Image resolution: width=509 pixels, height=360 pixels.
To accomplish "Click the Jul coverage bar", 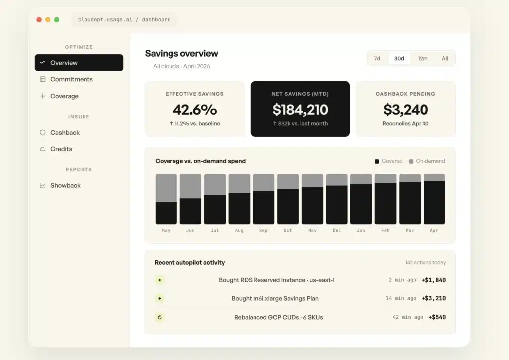I will coord(215,199).
